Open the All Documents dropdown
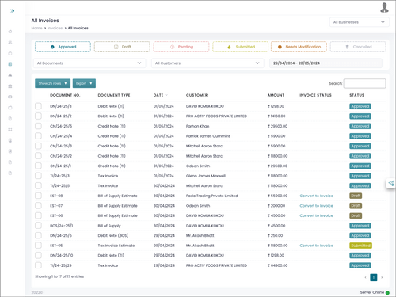Viewport: 396px width, 297px height. 89,63
